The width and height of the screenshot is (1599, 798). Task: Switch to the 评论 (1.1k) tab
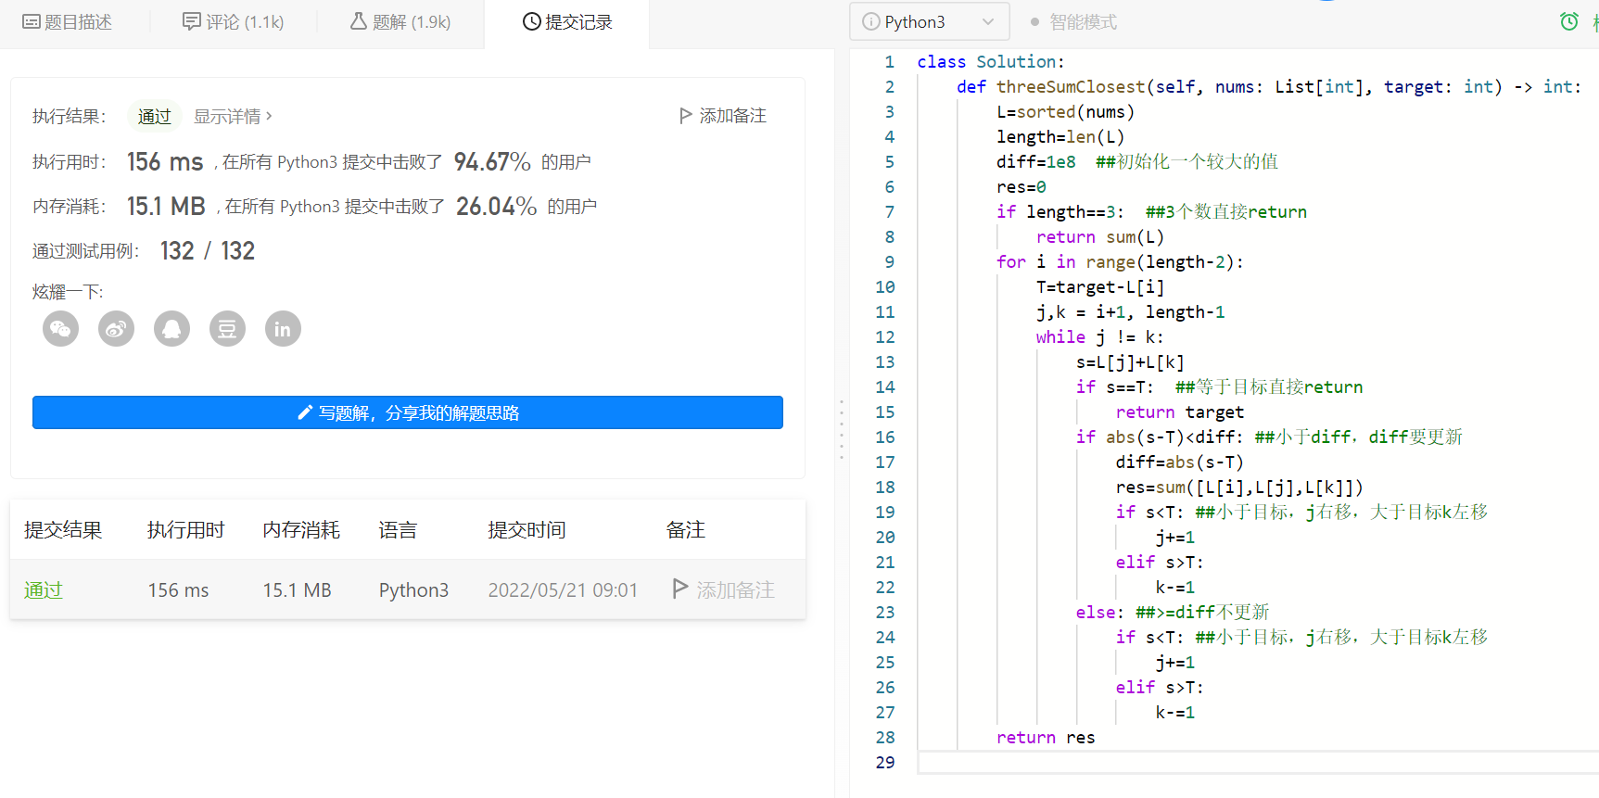tap(234, 22)
